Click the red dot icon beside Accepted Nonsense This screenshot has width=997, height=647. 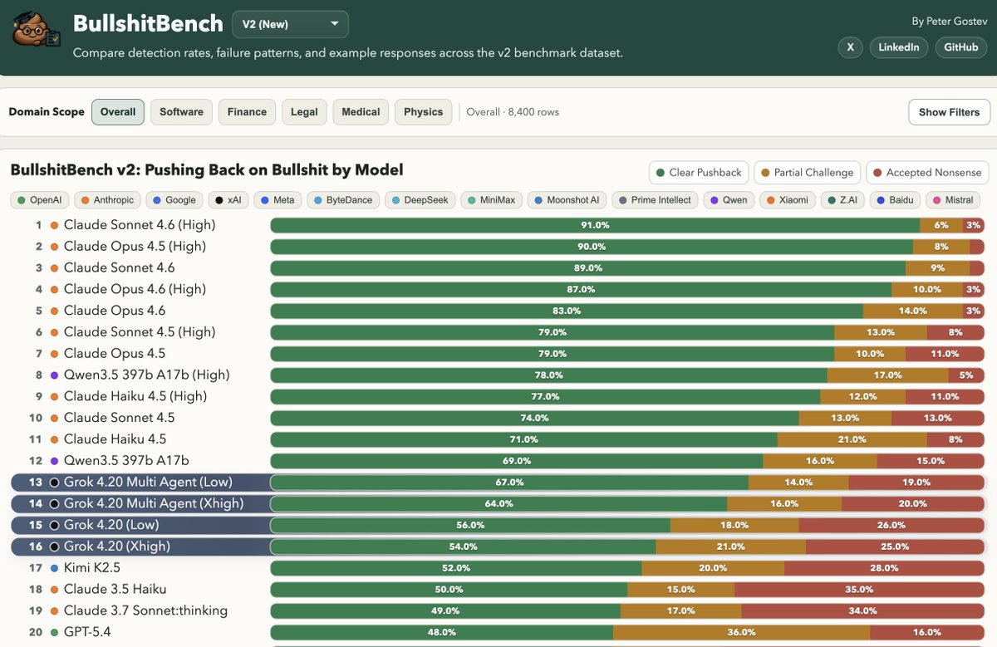click(x=878, y=173)
